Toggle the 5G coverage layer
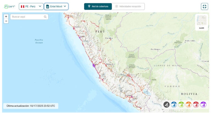The height and width of the screenshot is (113, 211). 203,104
